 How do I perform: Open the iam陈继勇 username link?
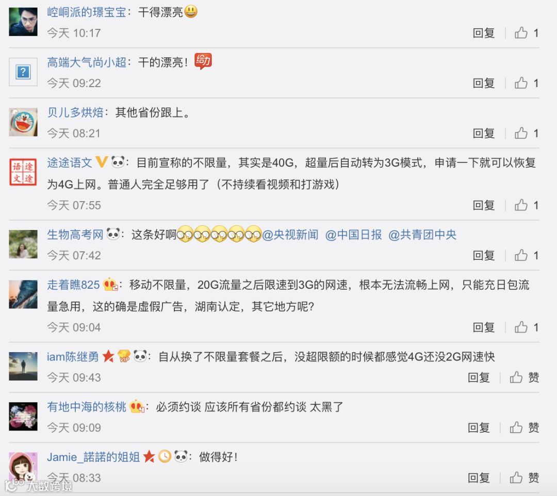(73, 356)
